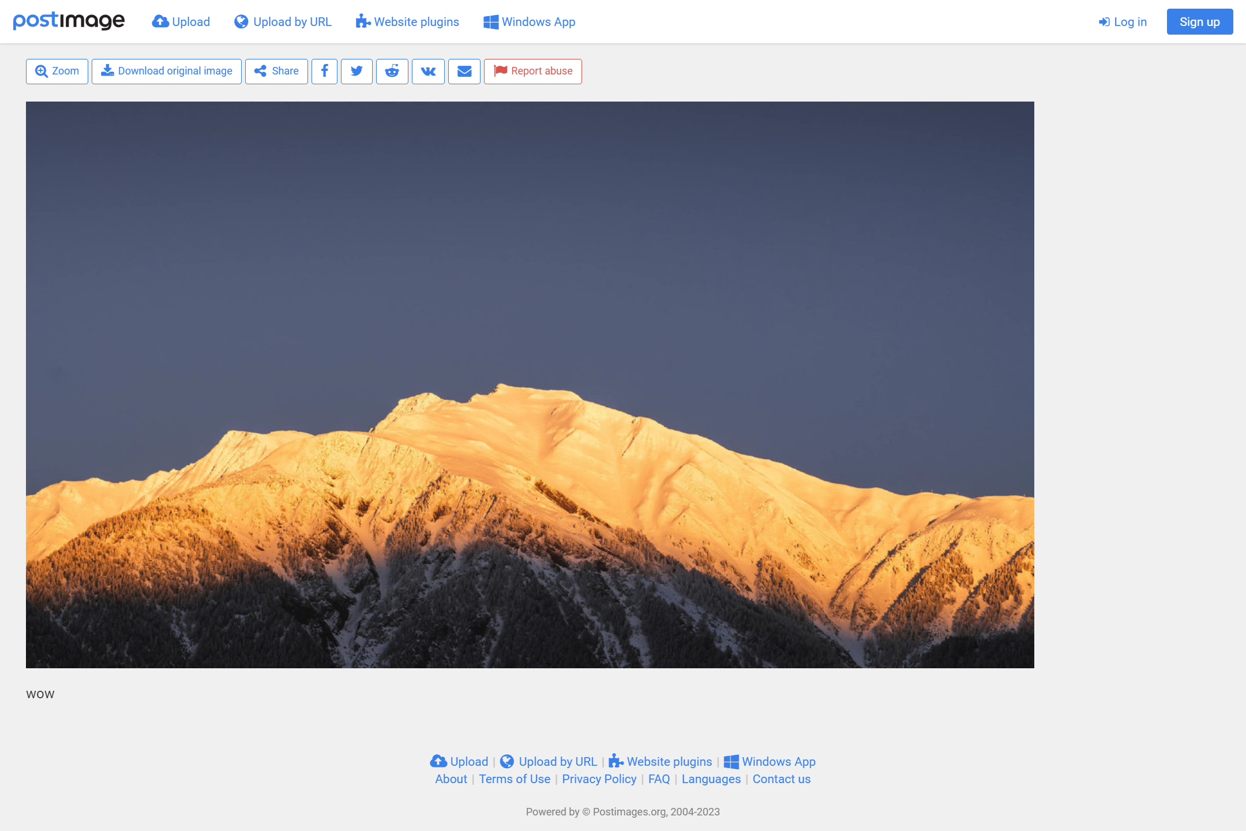Click the postimage logo
Viewport: 1246px width, 831px height.
tap(69, 21)
